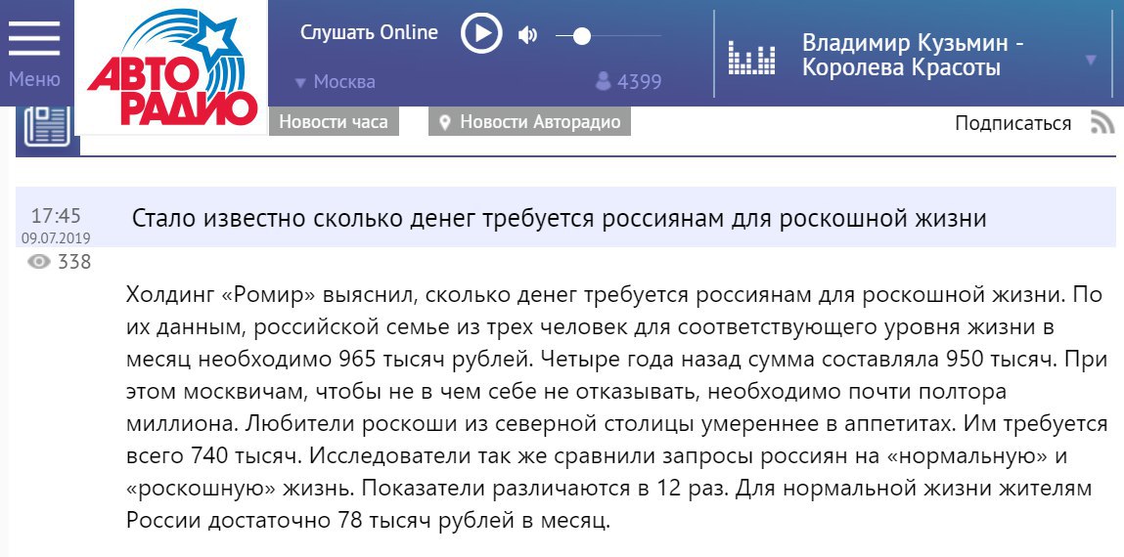1124x557 pixels.
Task: Open the Новости часа tab
Action: [x=334, y=122]
